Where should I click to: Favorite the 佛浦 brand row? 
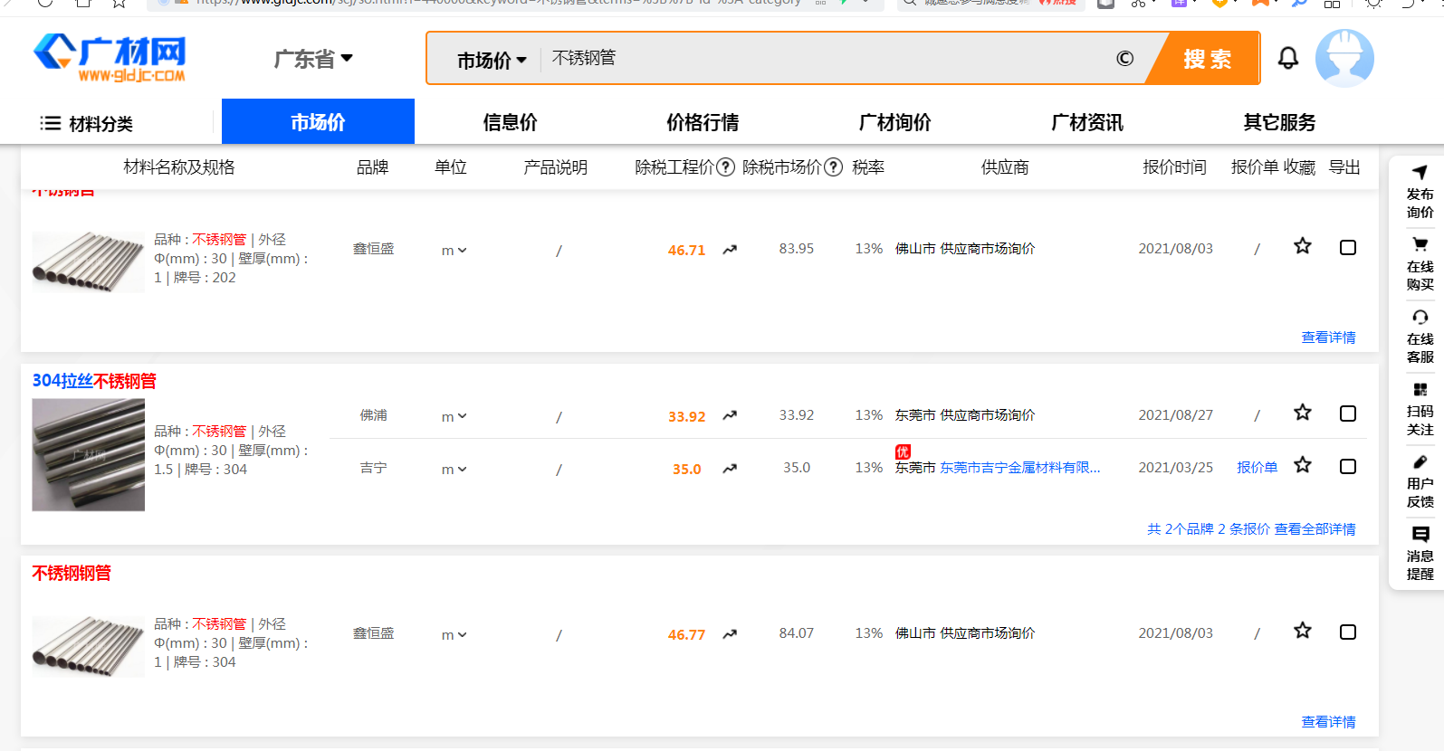[1302, 413]
